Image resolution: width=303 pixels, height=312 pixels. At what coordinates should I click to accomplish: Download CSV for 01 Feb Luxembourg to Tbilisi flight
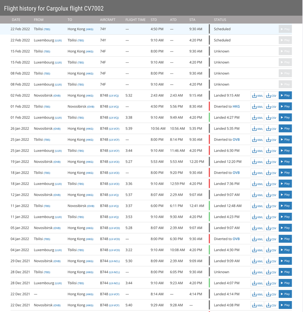(271, 117)
